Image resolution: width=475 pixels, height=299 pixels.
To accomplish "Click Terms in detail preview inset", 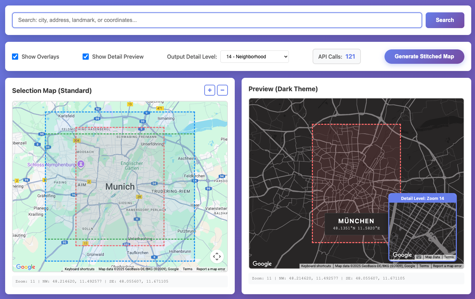I will pos(449,257).
